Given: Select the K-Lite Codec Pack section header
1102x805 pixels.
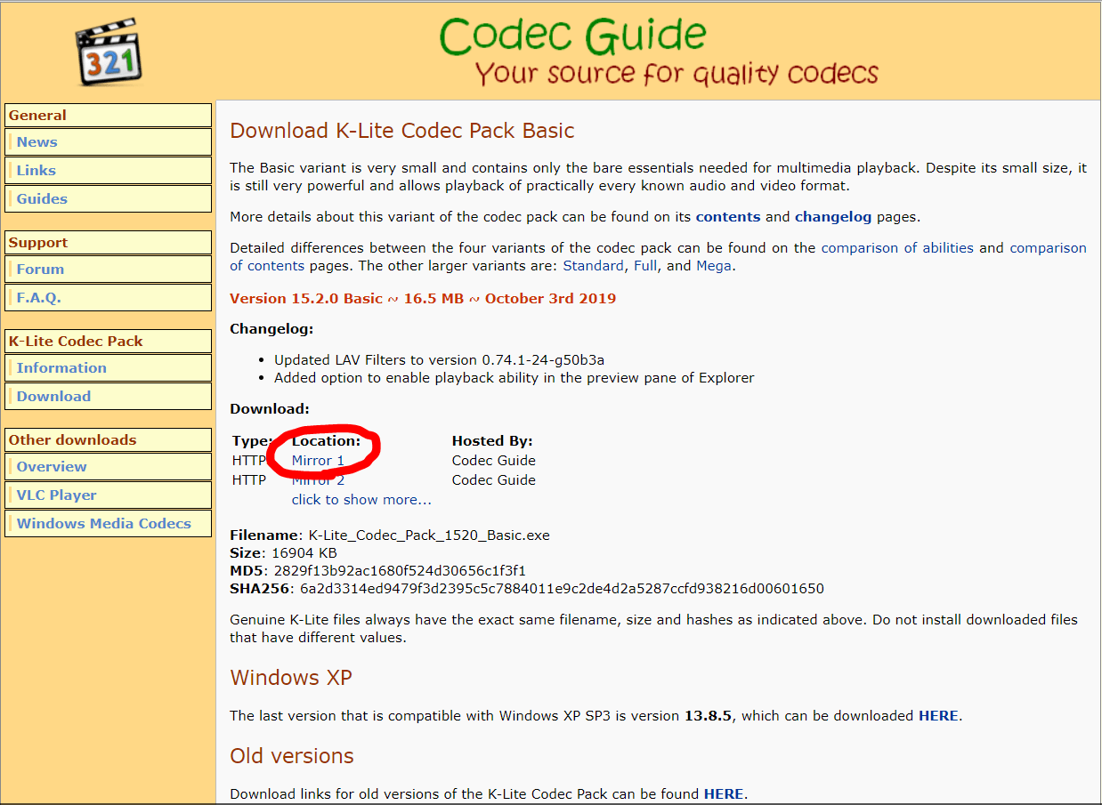Looking at the screenshot, I should pos(108,342).
